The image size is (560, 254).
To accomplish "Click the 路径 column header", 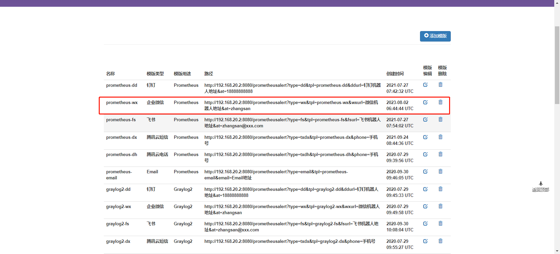I will pos(209,74).
